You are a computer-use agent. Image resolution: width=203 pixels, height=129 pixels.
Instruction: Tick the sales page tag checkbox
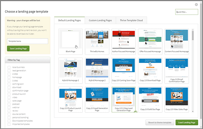9,101
